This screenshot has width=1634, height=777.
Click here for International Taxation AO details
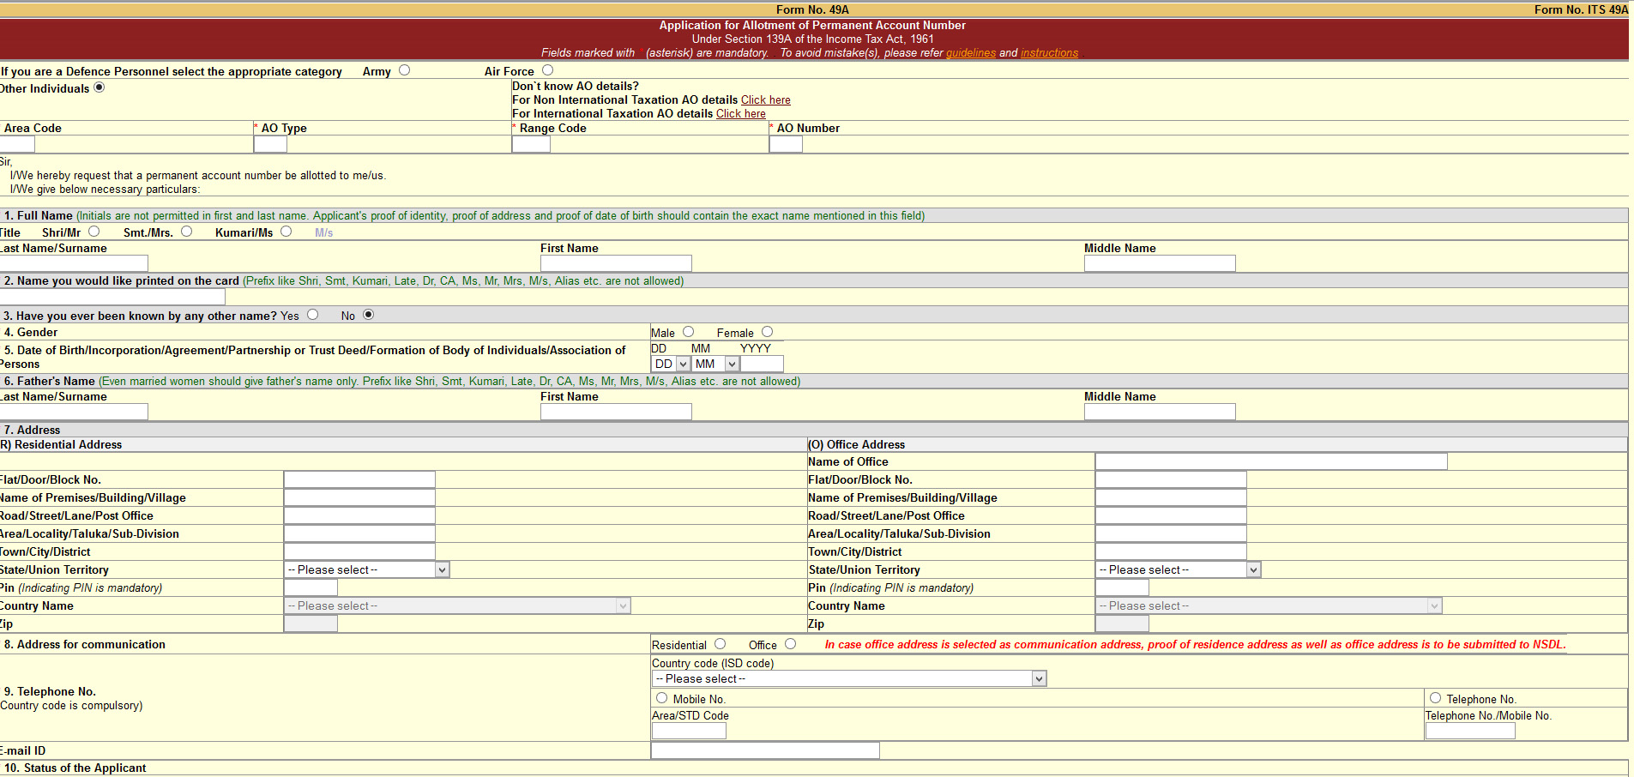point(741,114)
